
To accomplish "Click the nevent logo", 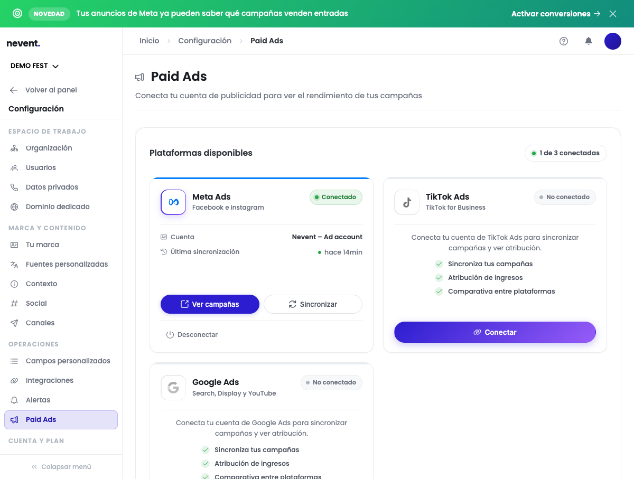I will [x=23, y=43].
